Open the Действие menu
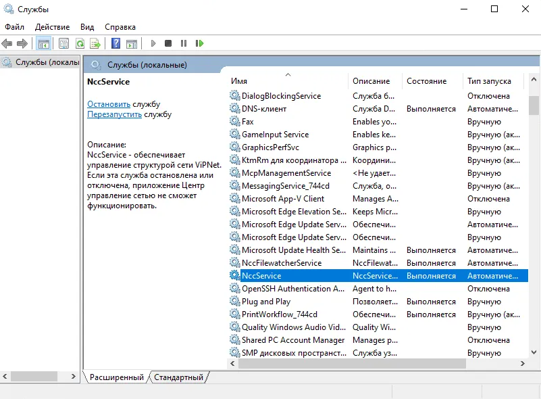The image size is (541, 399). tap(53, 27)
